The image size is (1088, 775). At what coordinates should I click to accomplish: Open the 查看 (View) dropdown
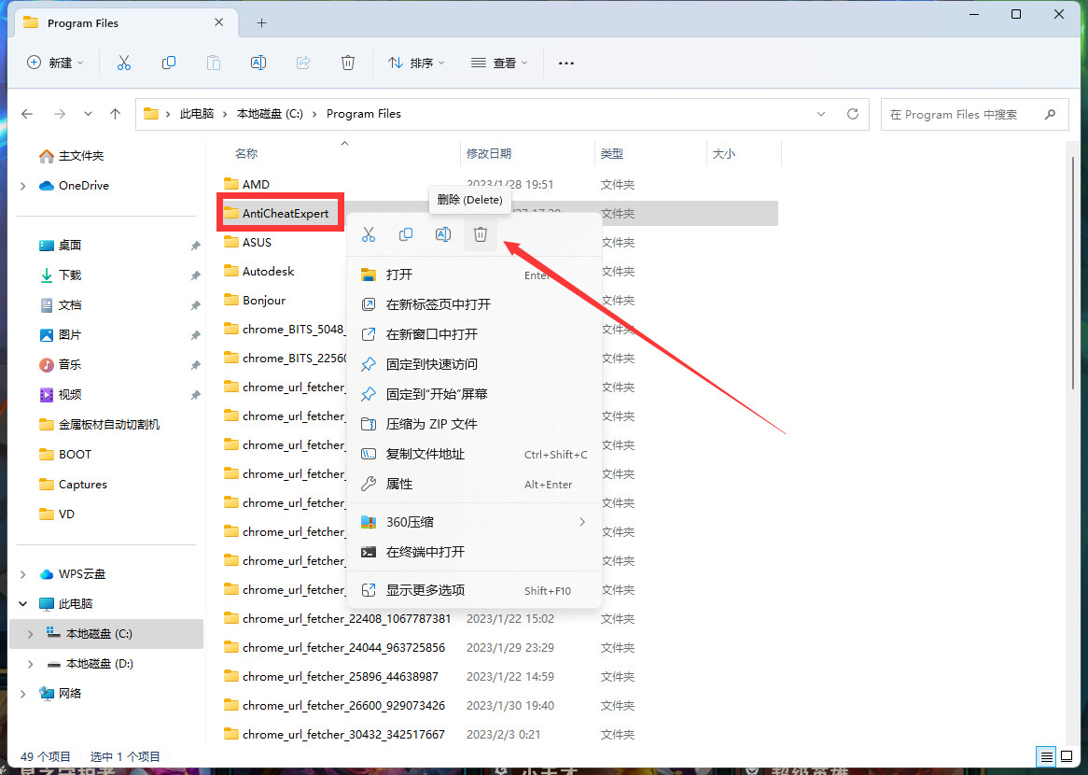point(499,63)
